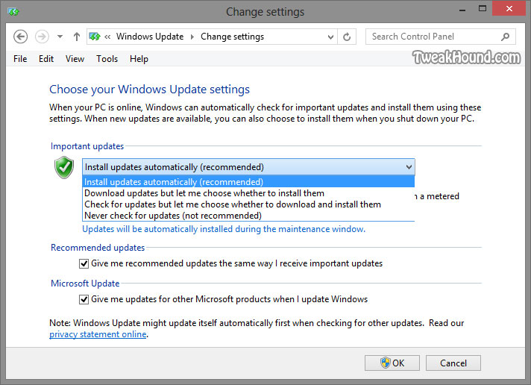Open the Help menu
Screen dimensions: 531x385
pos(139,59)
